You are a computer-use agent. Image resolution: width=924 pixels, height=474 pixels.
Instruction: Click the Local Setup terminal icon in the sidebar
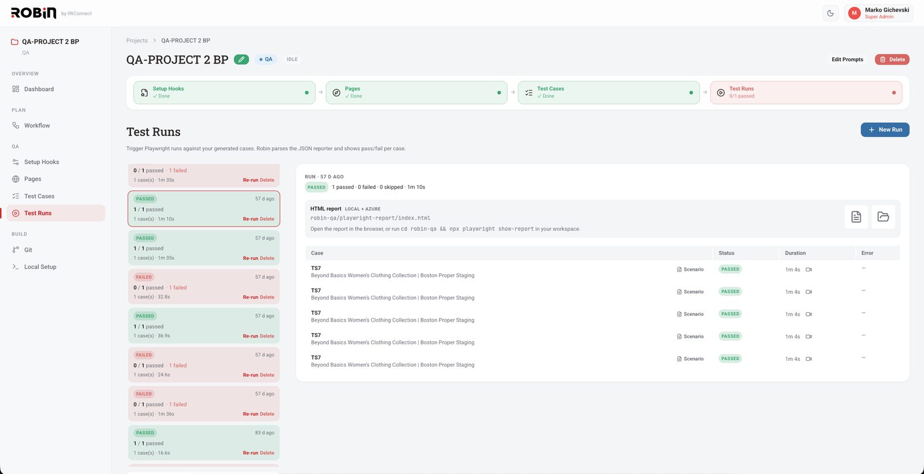16,267
